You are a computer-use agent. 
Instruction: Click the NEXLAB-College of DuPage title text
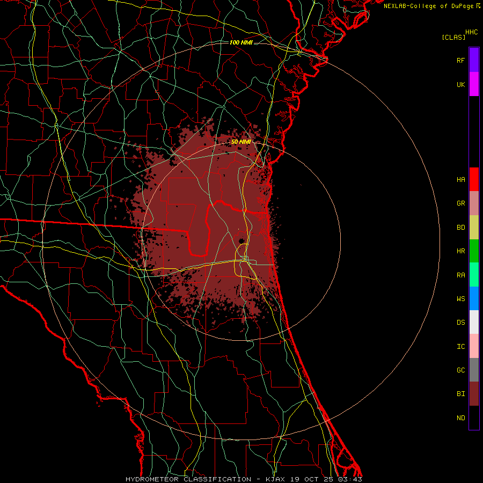click(x=428, y=6)
